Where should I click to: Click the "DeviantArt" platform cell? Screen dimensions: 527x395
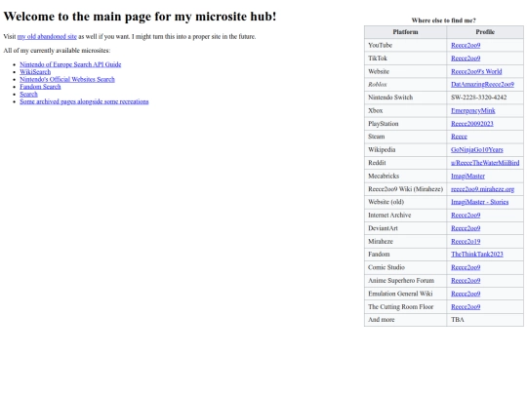point(405,228)
